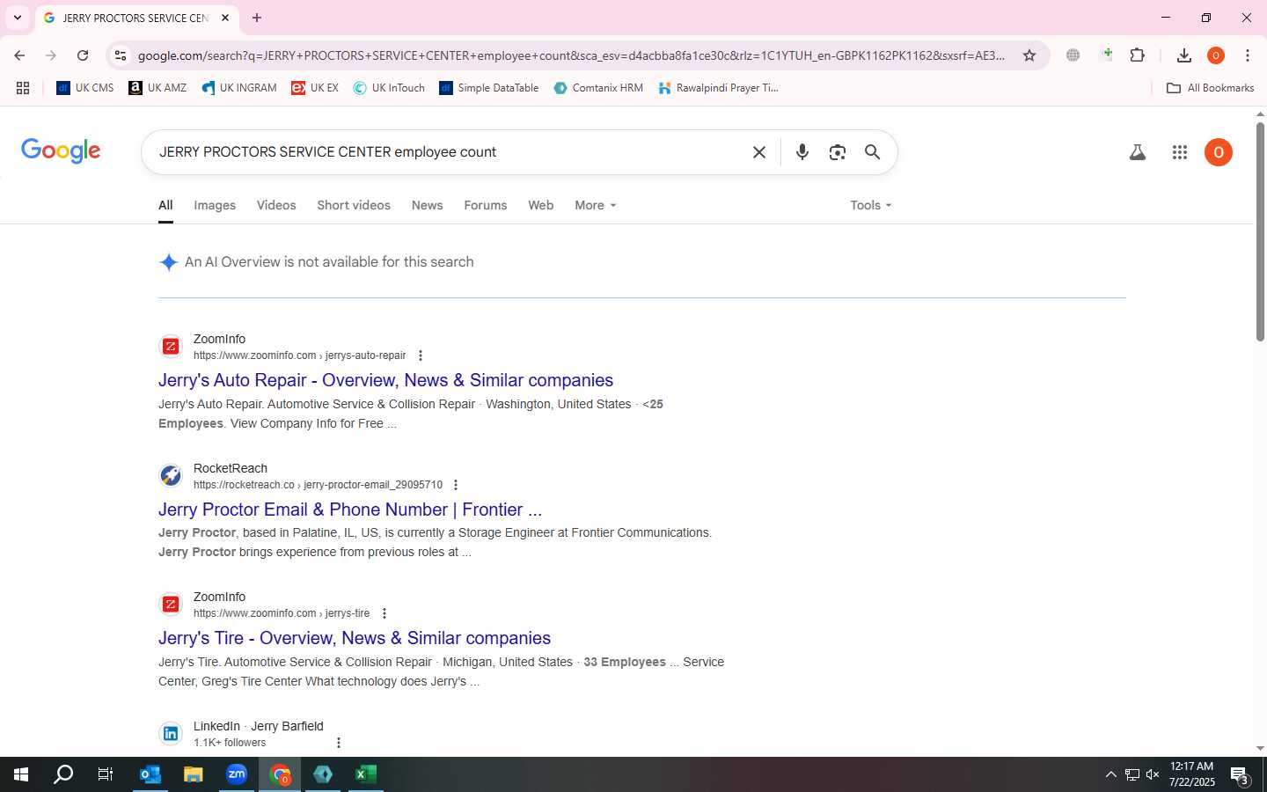Open the globe extension icon in toolbar
The height and width of the screenshot is (792, 1267).
click(x=1073, y=55)
